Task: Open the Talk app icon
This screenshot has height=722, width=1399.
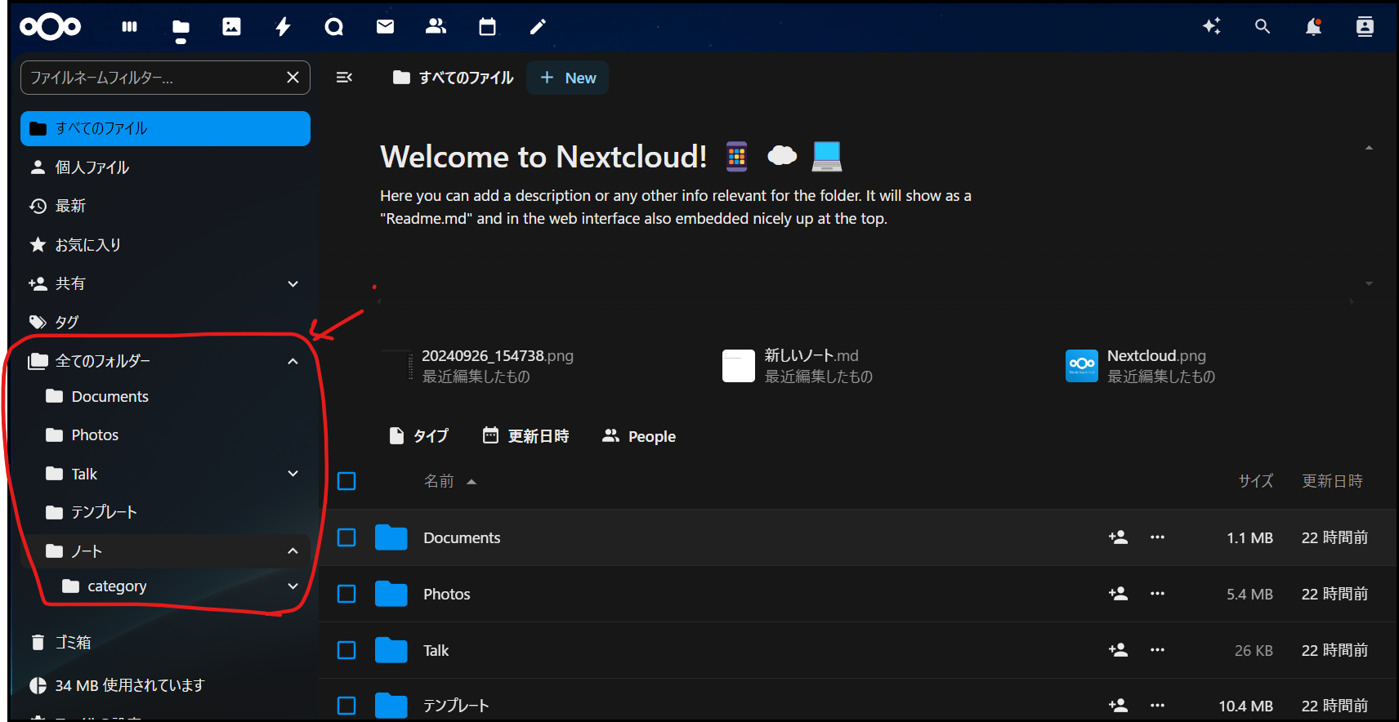Action: [334, 27]
